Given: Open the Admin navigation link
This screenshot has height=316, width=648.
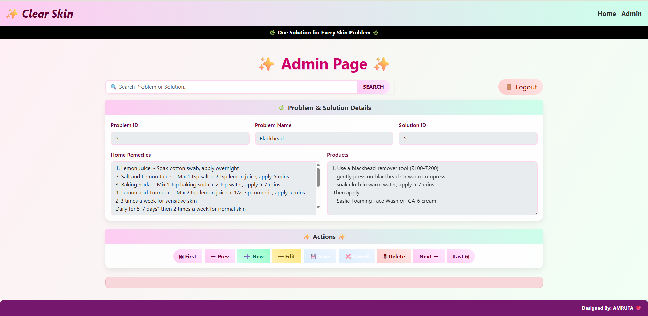Looking at the screenshot, I should coord(631,14).
